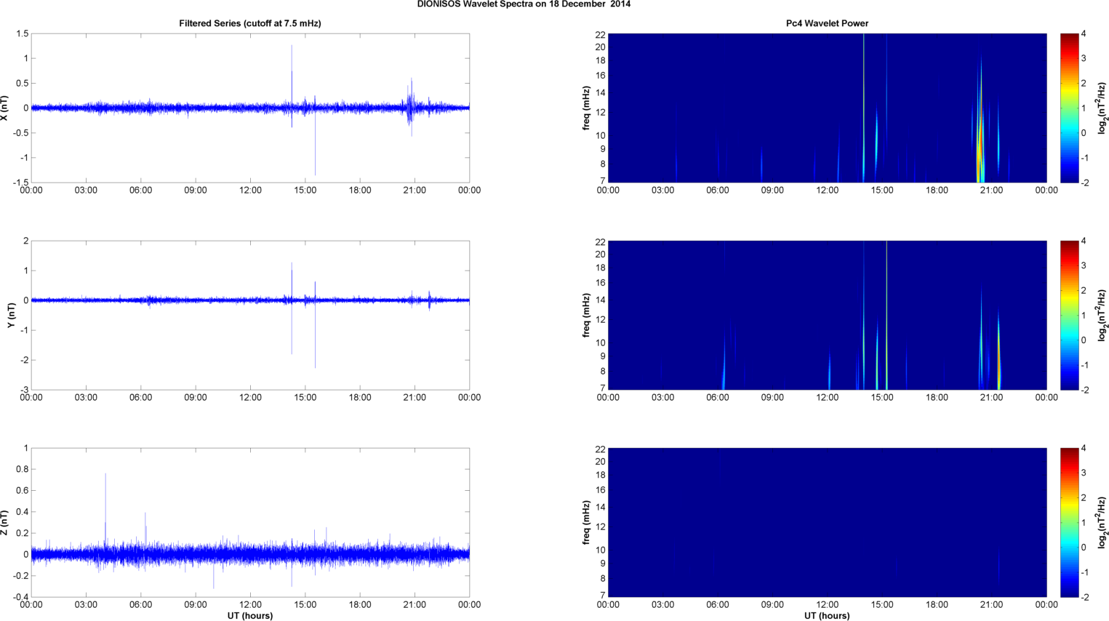1109x621 pixels.
Task: Click the log2(nT²/Hz) label of the bottom colorbar
Action: tap(1102, 522)
